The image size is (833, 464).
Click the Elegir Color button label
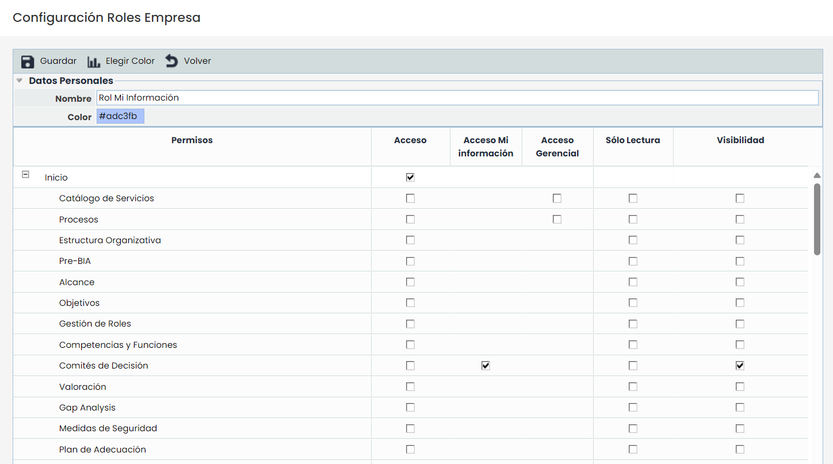(130, 61)
